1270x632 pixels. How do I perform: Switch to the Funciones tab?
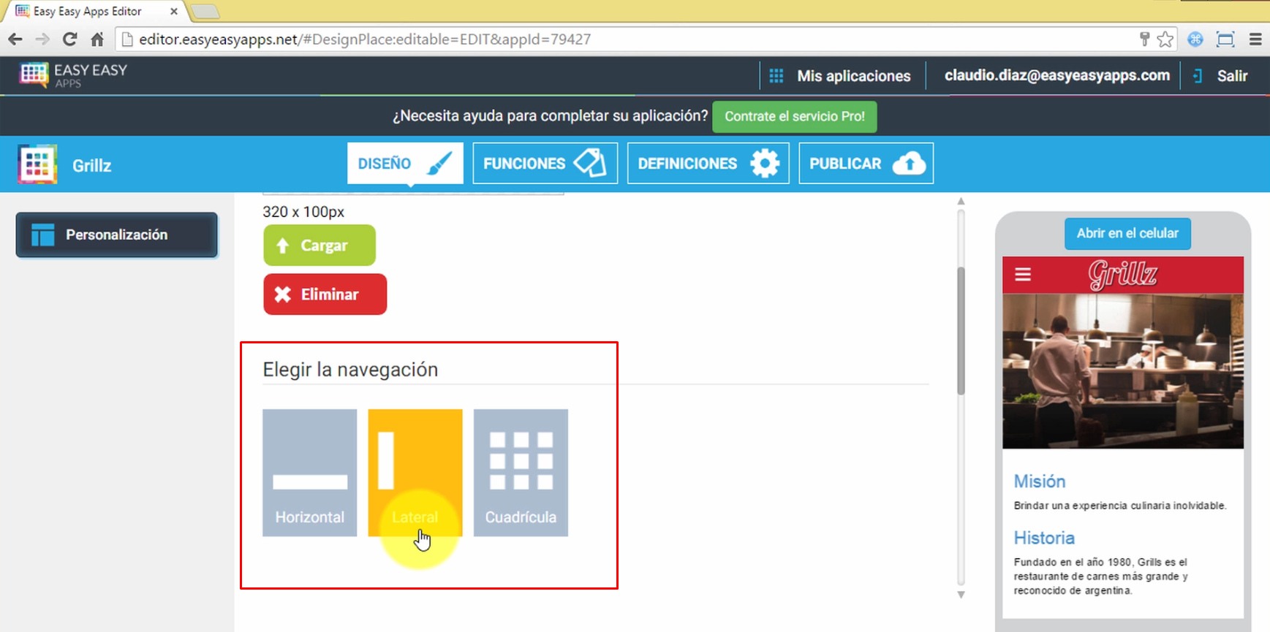(x=545, y=163)
